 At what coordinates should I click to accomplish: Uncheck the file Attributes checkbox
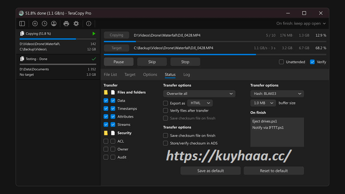[113, 116]
